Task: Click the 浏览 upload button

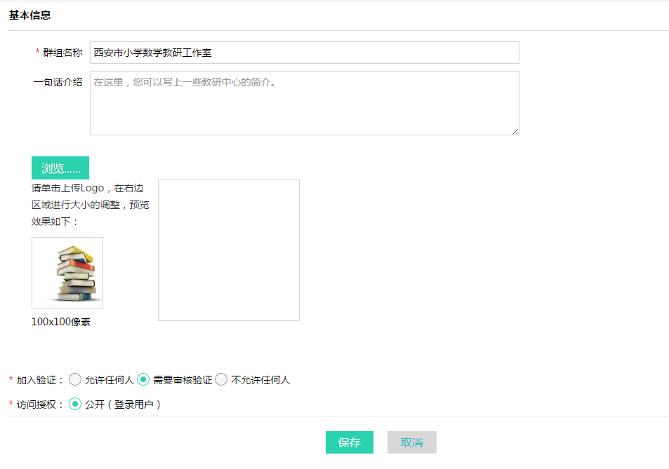Action: [x=60, y=168]
